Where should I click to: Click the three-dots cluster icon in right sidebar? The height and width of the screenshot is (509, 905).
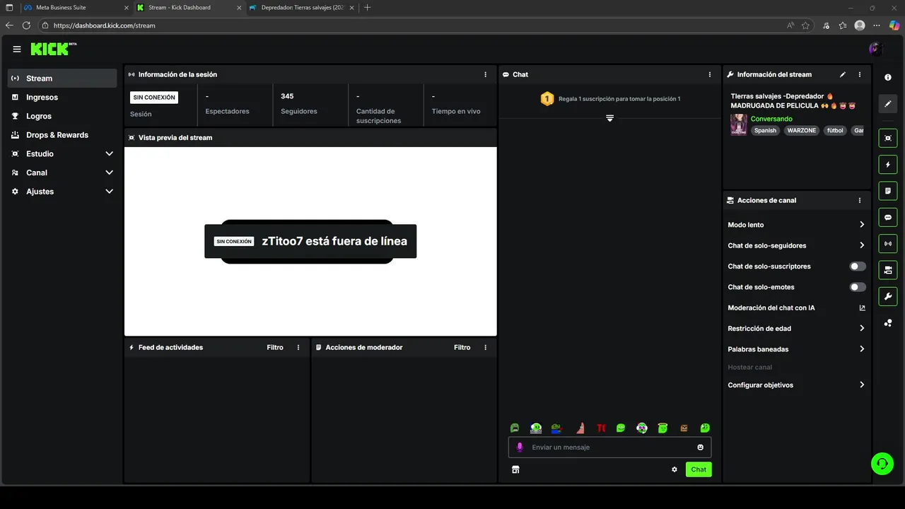point(888,323)
